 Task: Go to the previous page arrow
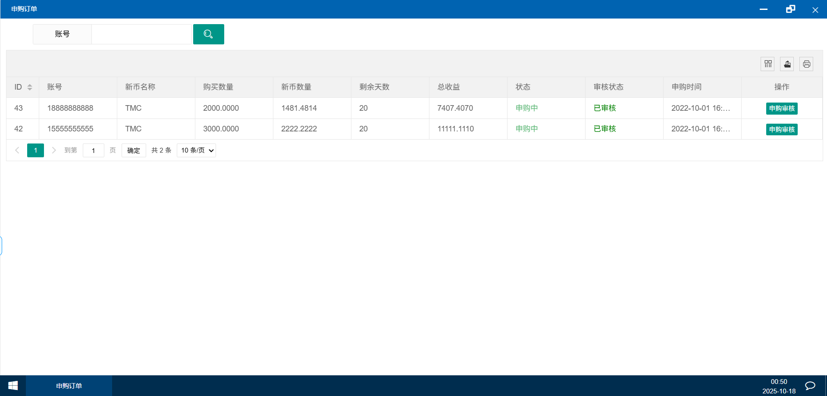pos(17,150)
